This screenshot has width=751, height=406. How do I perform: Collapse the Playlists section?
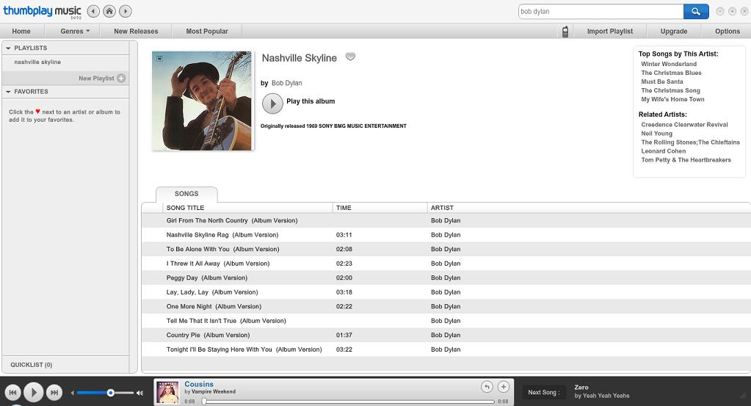point(8,48)
